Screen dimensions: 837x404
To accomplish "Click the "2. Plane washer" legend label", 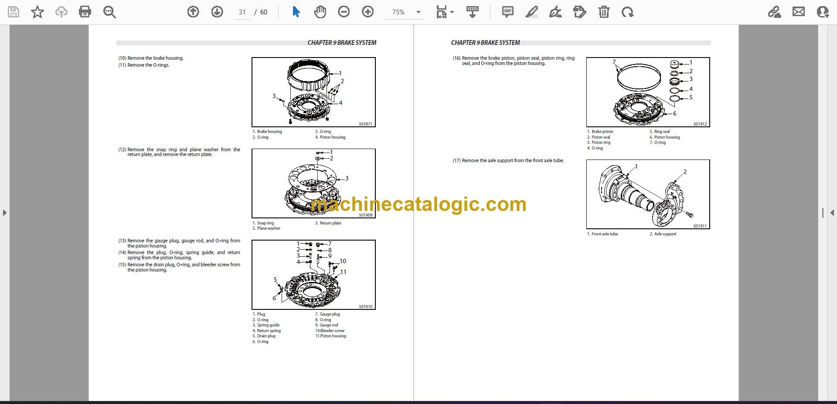I will (266, 228).
